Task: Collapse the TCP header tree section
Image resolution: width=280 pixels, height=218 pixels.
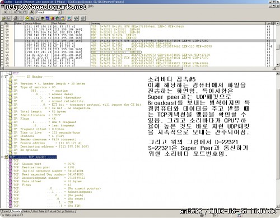Action: 2,157
